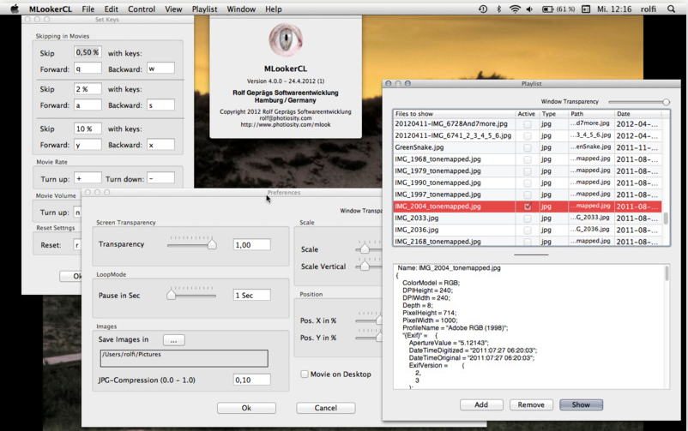
Task: Select 20120411-IMG_6728And7more.jpg row
Action: pyautogui.click(x=527, y=124)
